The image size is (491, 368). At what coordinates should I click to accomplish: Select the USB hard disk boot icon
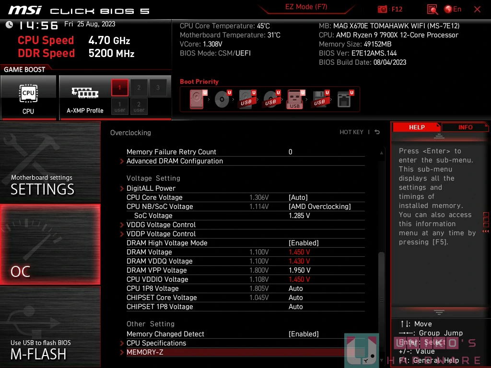pos(247,99)
